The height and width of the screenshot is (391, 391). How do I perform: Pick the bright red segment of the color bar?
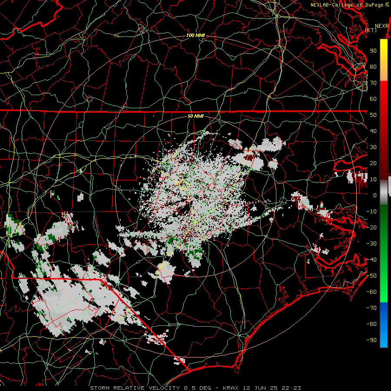tap(384, 91)
